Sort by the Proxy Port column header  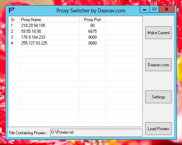tap(92, 20)
